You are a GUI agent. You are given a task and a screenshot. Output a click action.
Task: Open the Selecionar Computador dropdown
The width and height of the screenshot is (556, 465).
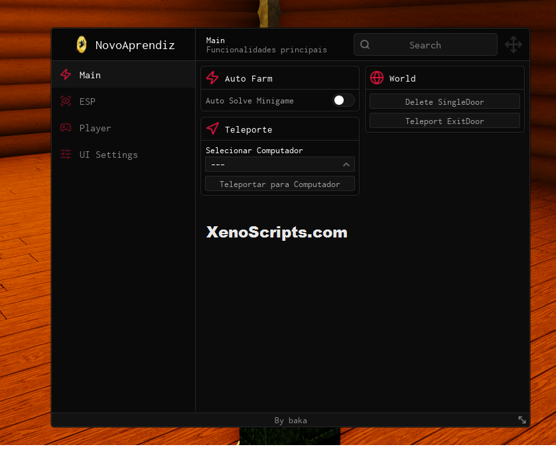(x=280, y=165)
